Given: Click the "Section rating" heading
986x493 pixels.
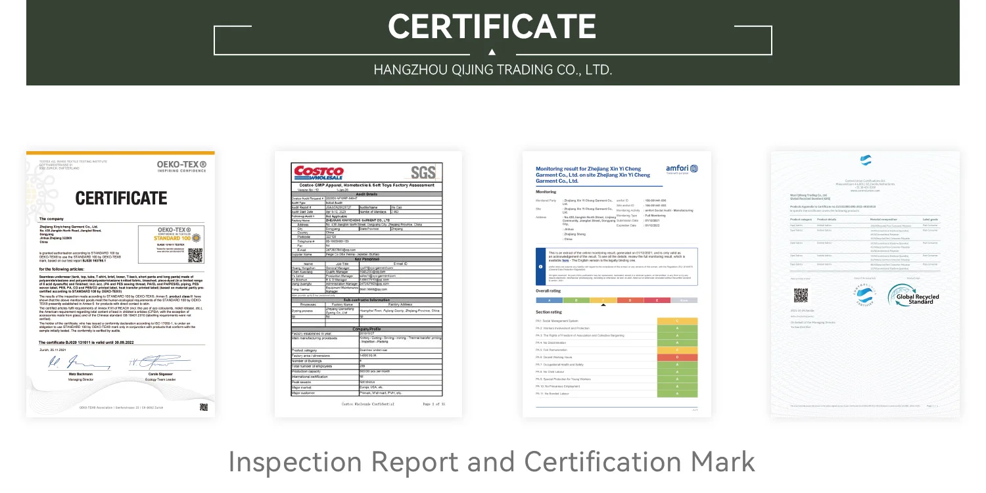Looking at the screenshot, I should click(x=549, y=312).
